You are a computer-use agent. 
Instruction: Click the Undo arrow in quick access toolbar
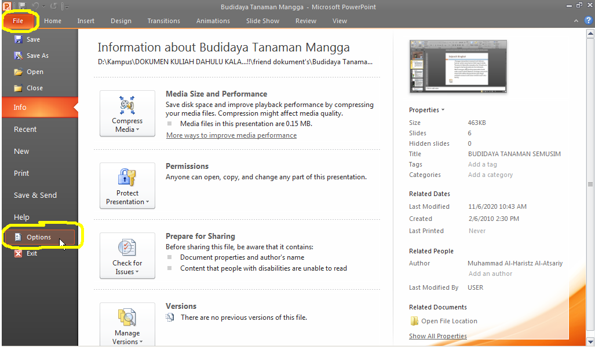coord(35,6)
